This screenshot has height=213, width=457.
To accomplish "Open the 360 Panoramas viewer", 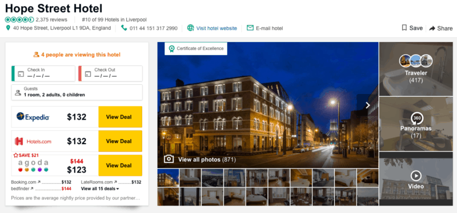I will click(x=416, y=124).
